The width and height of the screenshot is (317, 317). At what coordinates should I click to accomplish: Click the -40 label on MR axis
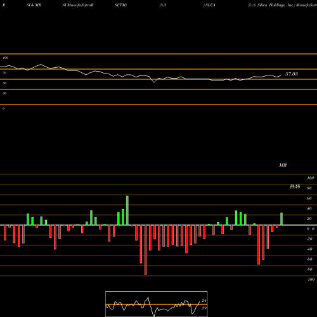[309, 249]
